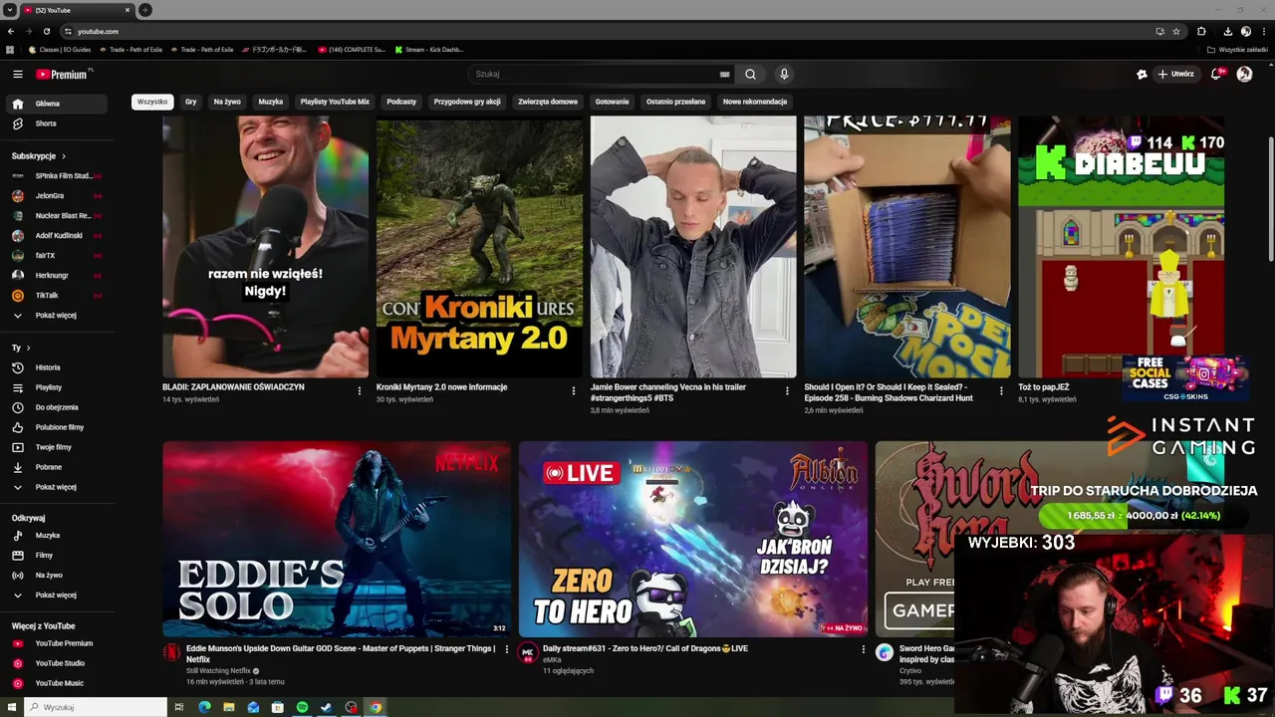Click the search magnifier button
Screen dimensions: 1275x717
tap(750, 74)
